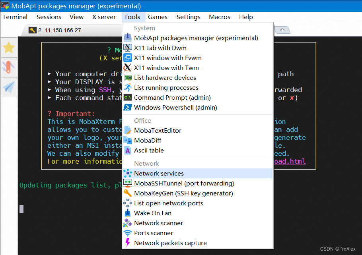This screenshot has height=255, width=362.
Task: Open MobaSSHTunnel (port forwarding)
Action: click(x=198, y=183)
